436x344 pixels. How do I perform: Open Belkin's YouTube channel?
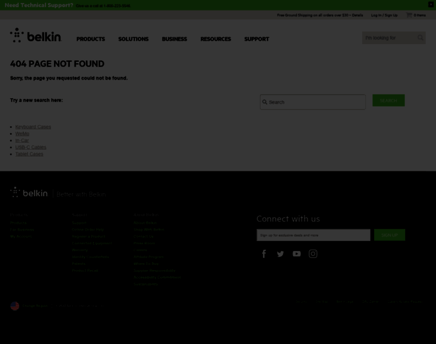click(297, 254)
